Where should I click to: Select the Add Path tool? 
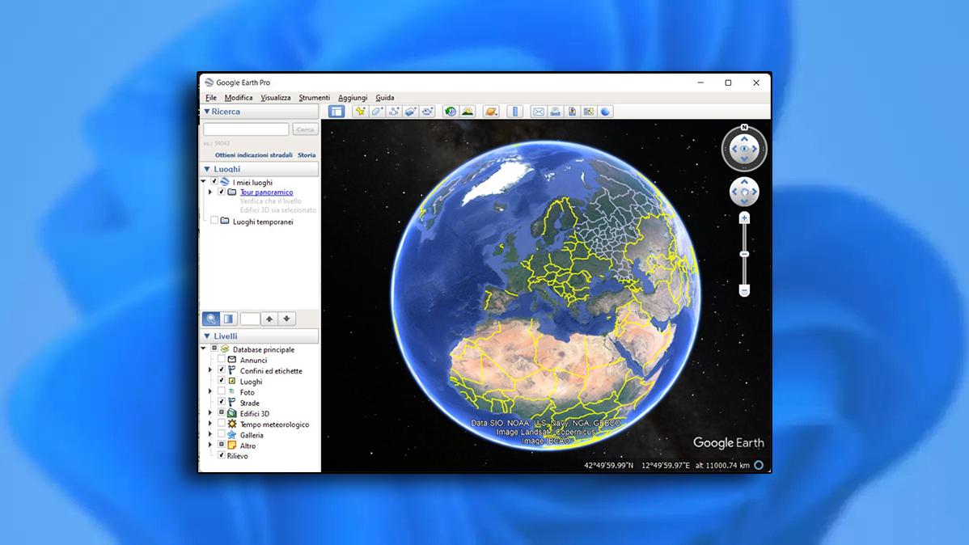(394, 112)
